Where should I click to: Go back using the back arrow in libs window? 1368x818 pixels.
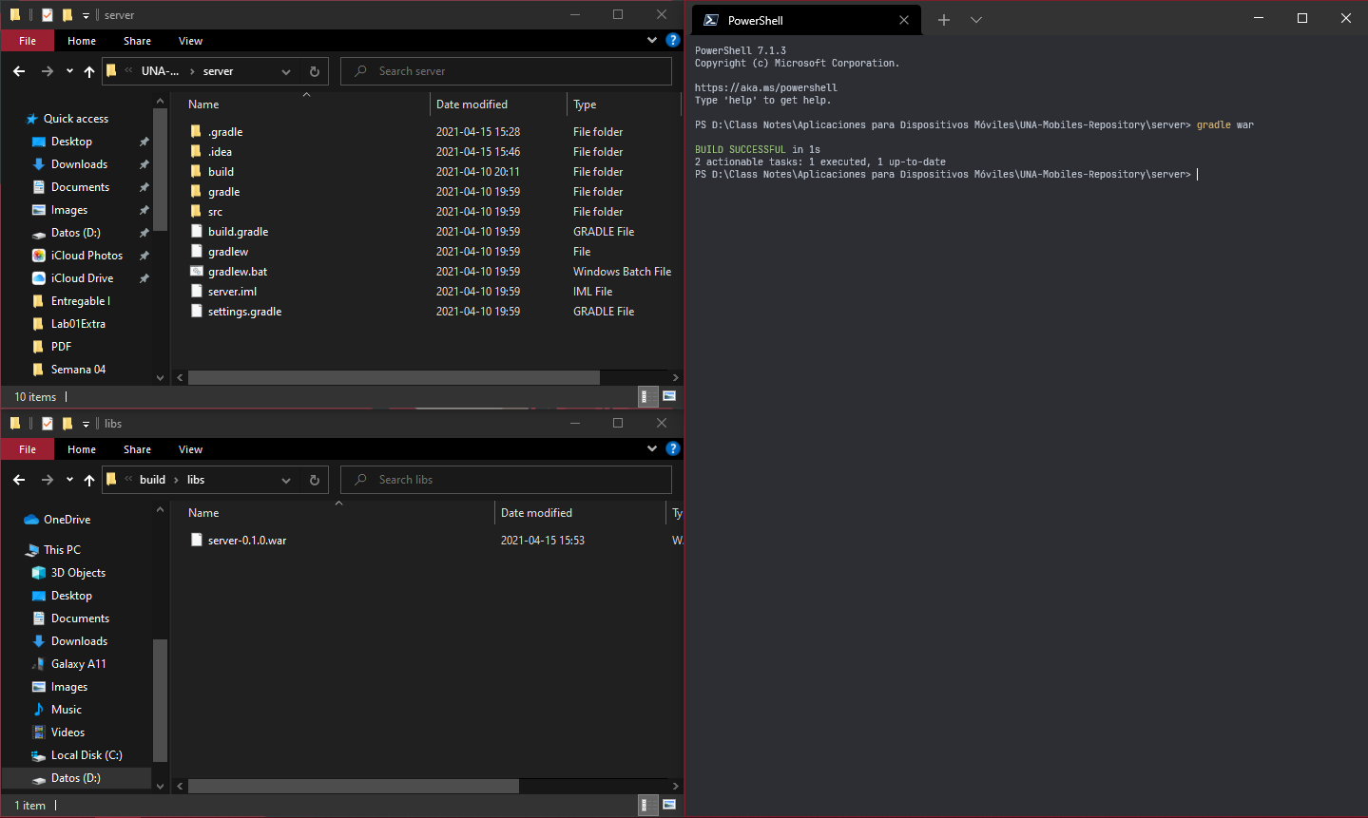pyautogui.click(x=18, y=480)
